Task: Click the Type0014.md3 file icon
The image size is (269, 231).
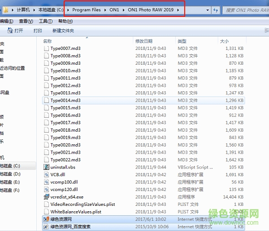Action: (x=46, y=100)
